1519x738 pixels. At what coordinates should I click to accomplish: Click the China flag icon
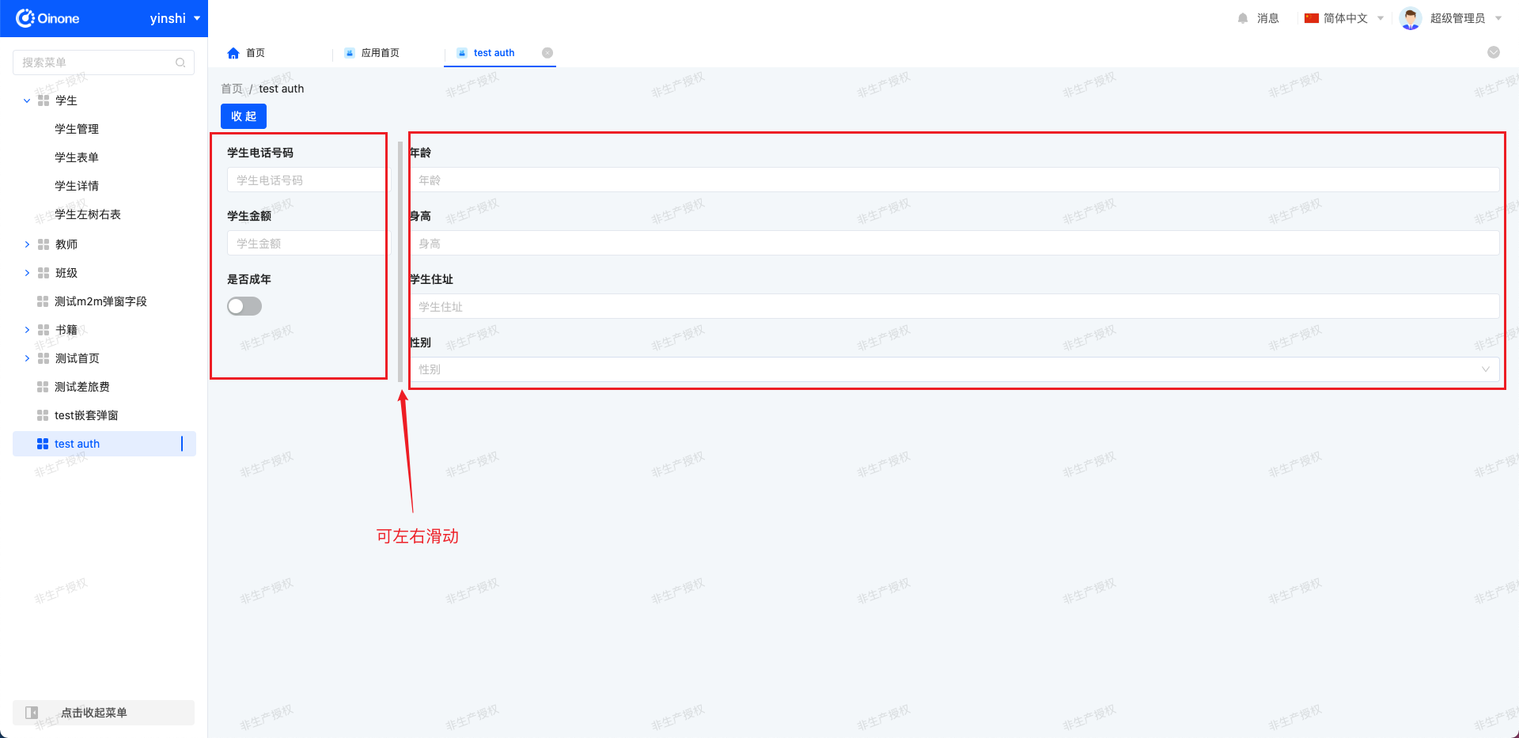[x=1312, y=18]
